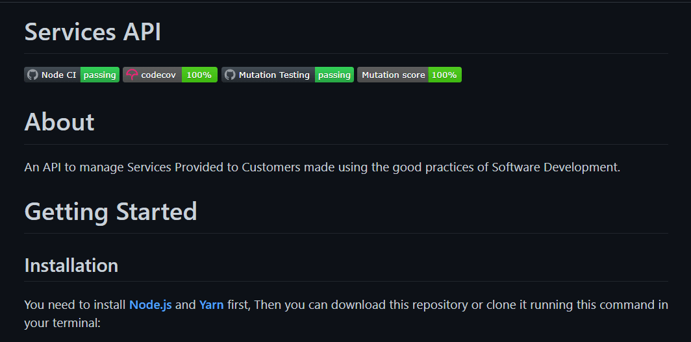Open the codecov 100% badge

170,75
